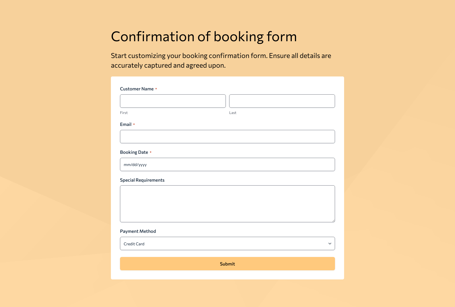This screenshot has height=307, width=455.
Task: Click the red asterisk beside Customer Name
Action: [x=156, y=89]
